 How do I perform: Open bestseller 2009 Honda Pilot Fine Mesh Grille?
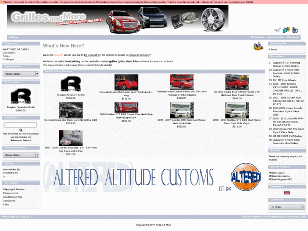[x=289, y=131]
